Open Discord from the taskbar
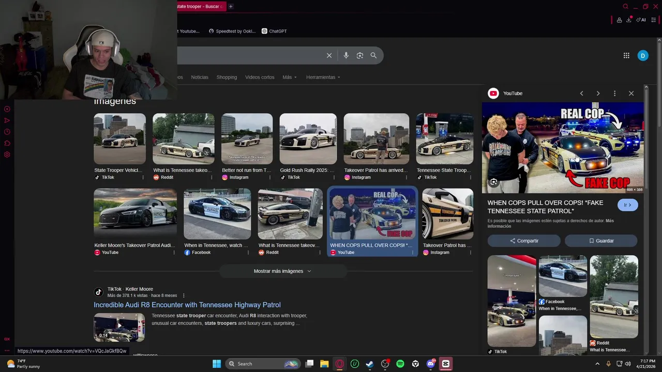Screen dimensions: 662x372 [x=431, y=364]
